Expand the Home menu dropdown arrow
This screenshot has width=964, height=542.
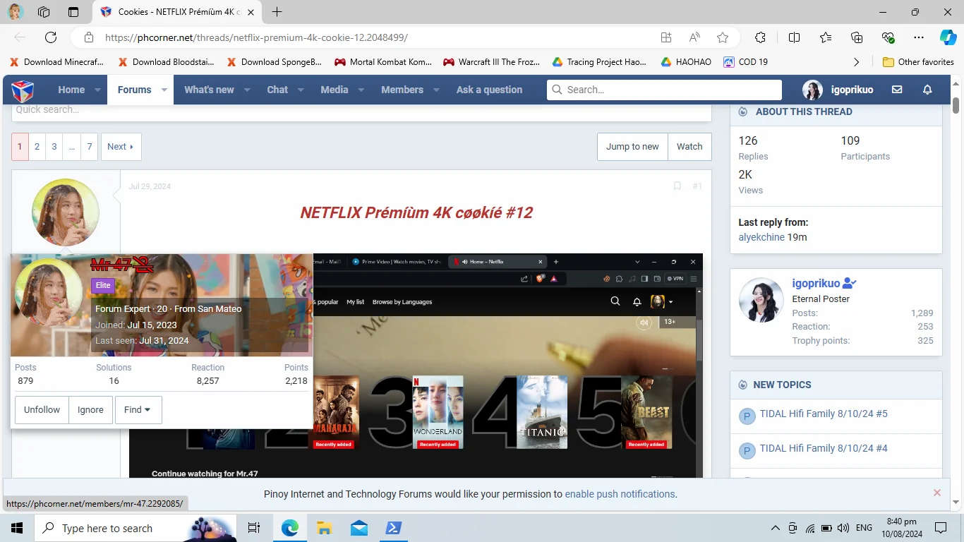click(97, 90)
